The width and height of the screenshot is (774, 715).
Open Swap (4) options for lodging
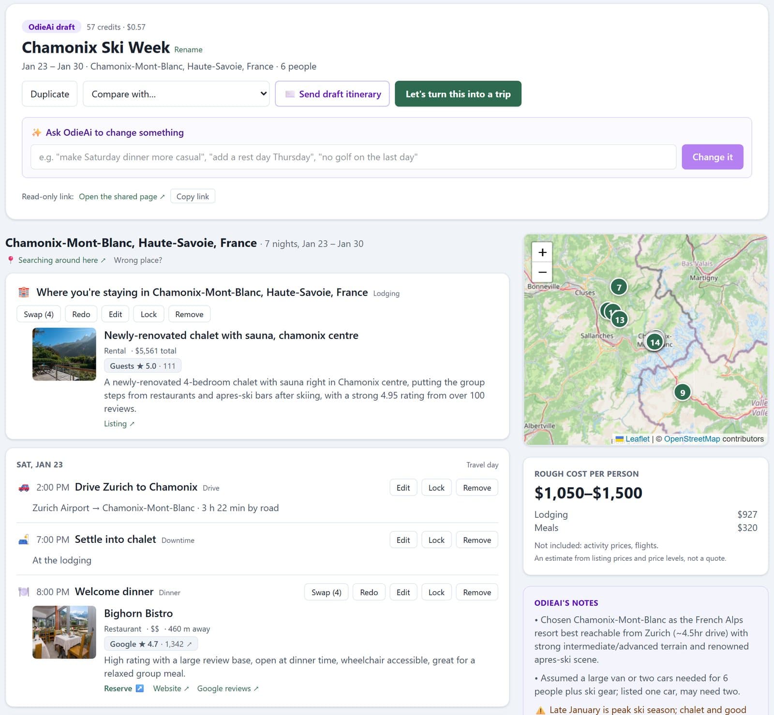(39, 314)
